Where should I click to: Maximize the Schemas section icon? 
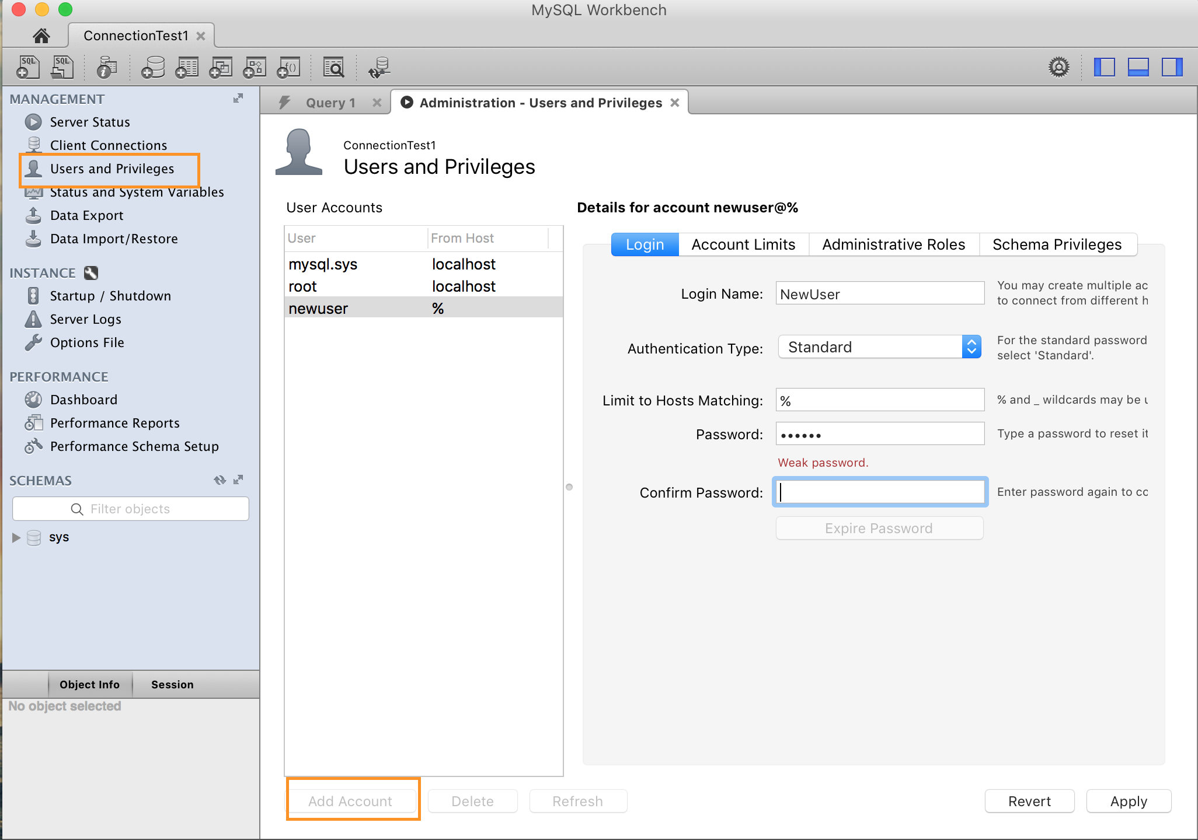(238, 480)
